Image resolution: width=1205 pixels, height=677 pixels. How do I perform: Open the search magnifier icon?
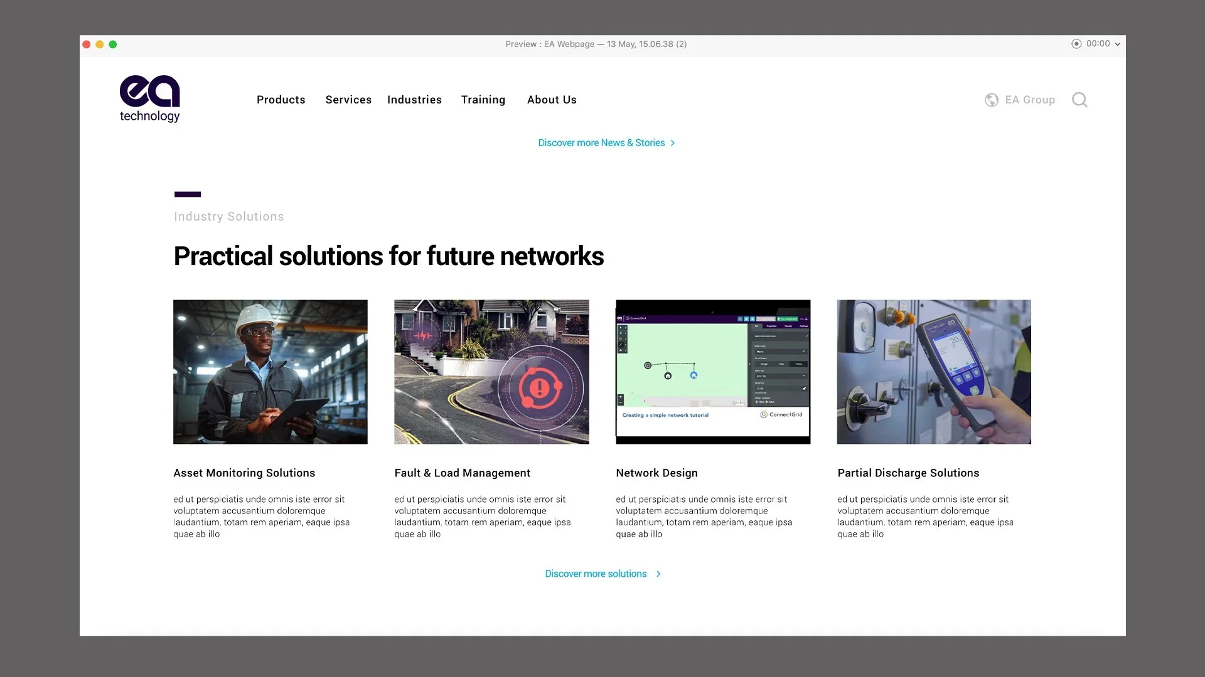[x=1079, y=100]
